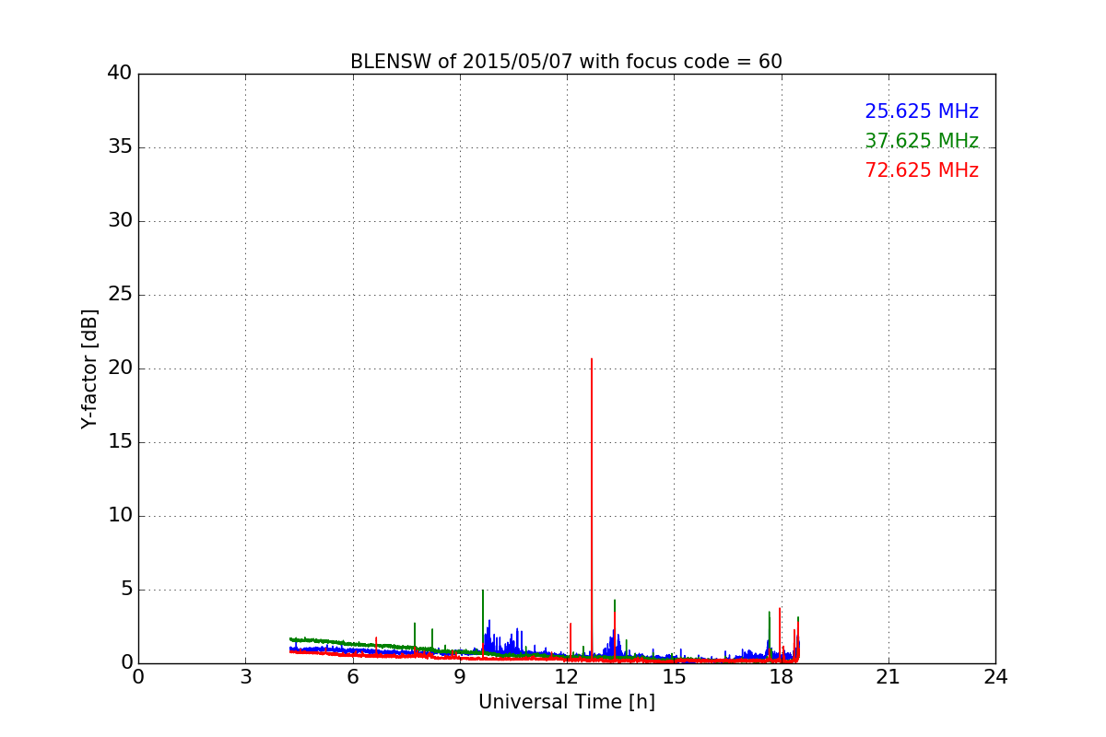This screenshot has width=1106, height=737.
Task: Click the green spike peak reaching 5 dB
Action: (483, 591)
